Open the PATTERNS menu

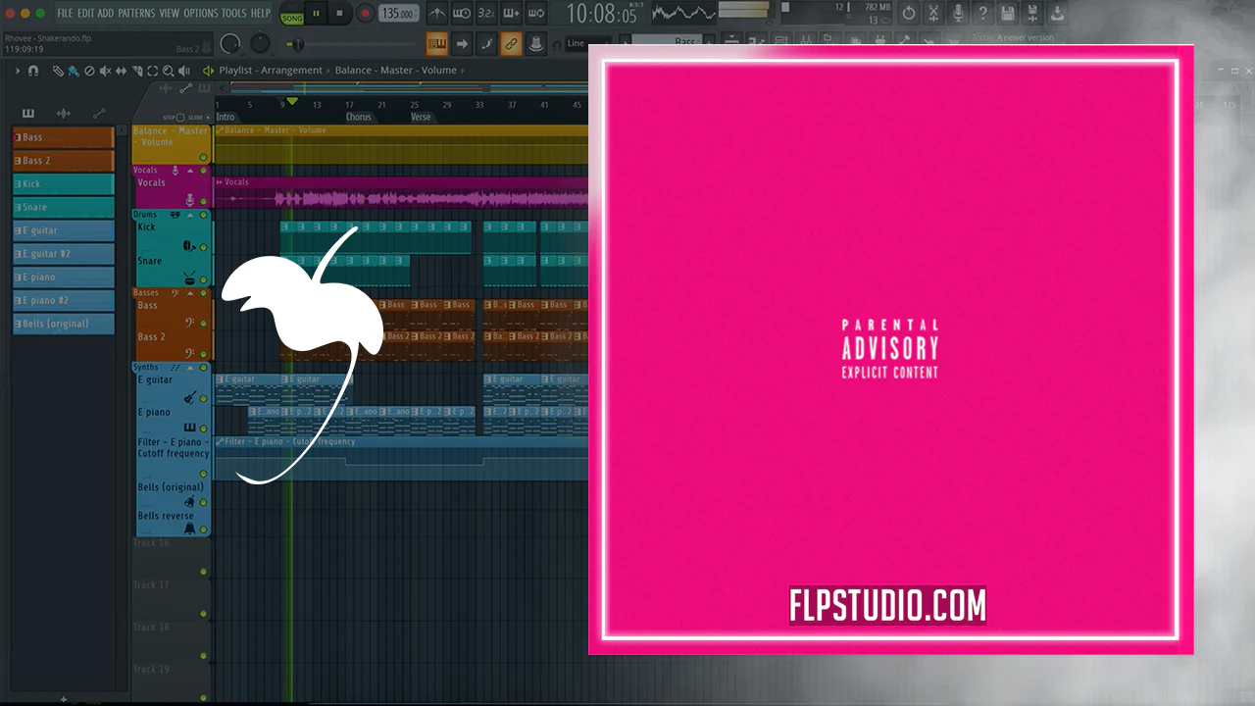(136, 13)
